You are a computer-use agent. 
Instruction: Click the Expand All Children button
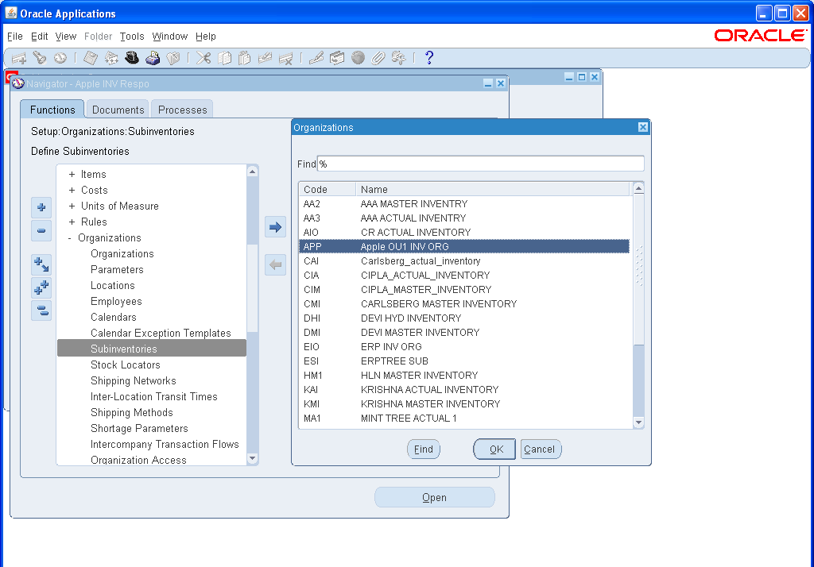(41, 264)
